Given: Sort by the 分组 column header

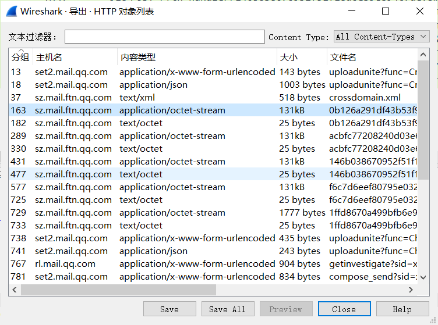Looking at the screenshot, I should [20, 57].
